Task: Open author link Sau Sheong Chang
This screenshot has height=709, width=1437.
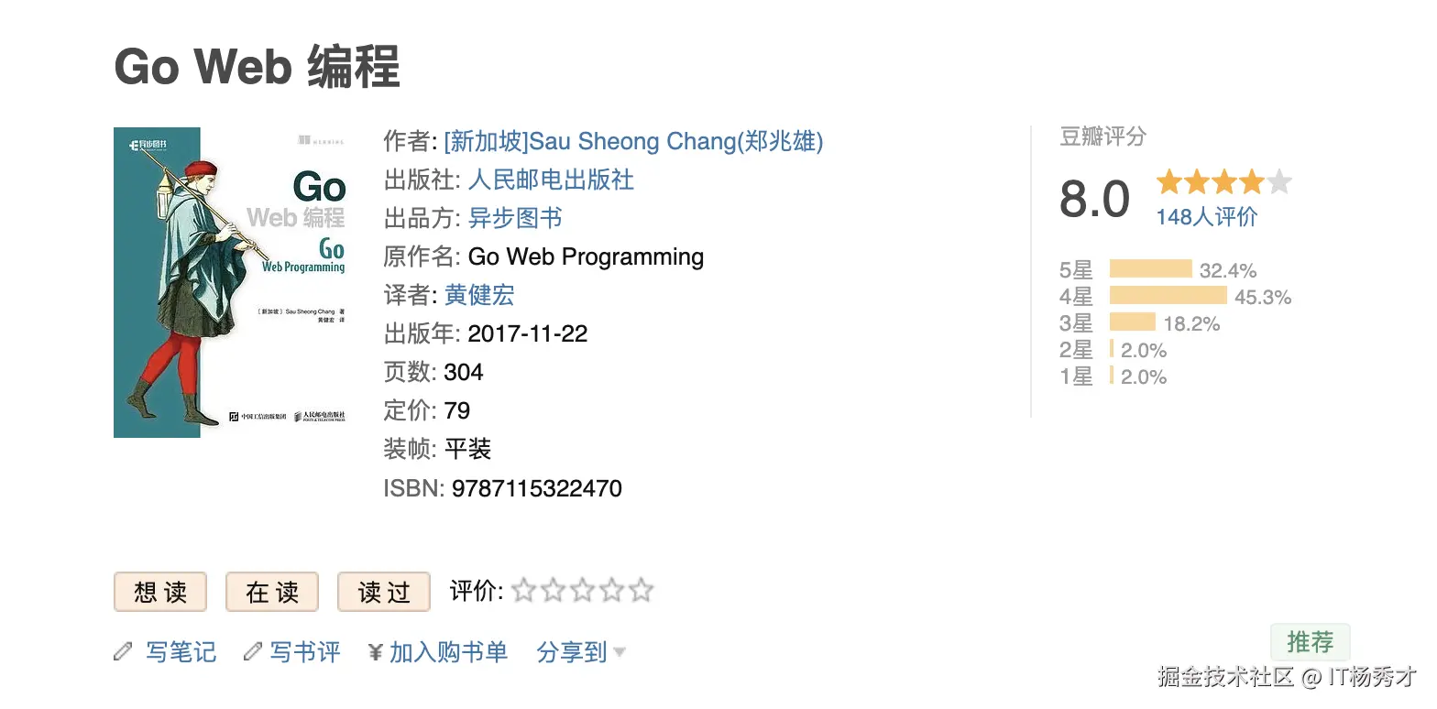Action: 632,141
